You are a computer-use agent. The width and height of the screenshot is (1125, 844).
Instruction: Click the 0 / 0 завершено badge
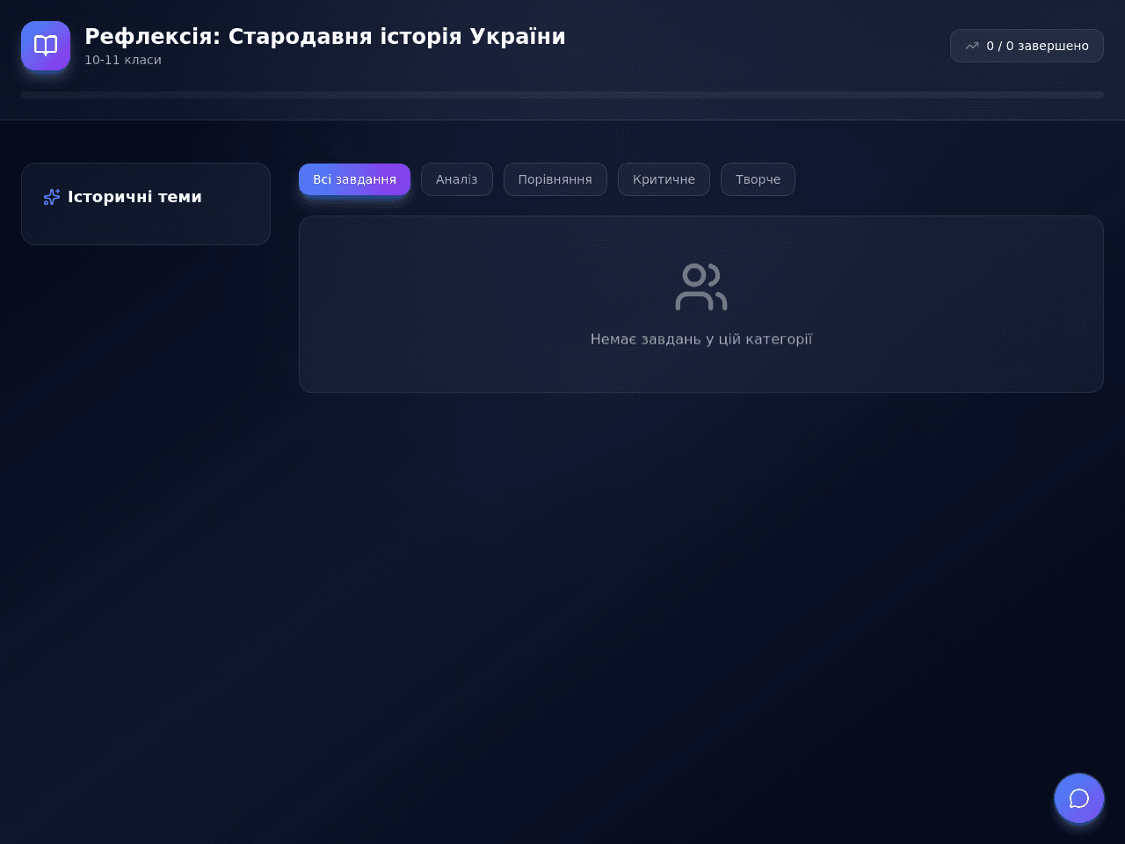(1027, 46)
